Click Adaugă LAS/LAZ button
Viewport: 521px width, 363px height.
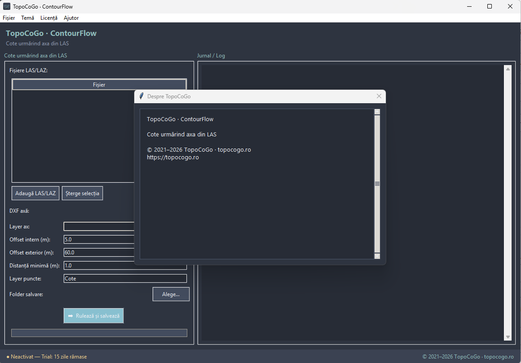point(35,193)
